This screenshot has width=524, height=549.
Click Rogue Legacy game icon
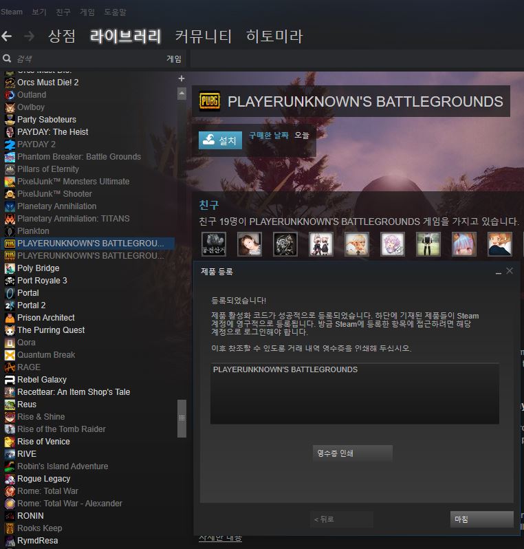[10, 479]
